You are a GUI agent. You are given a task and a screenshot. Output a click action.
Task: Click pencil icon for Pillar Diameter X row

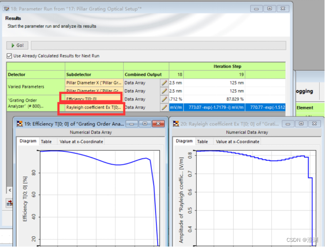(x=164, y=83)
